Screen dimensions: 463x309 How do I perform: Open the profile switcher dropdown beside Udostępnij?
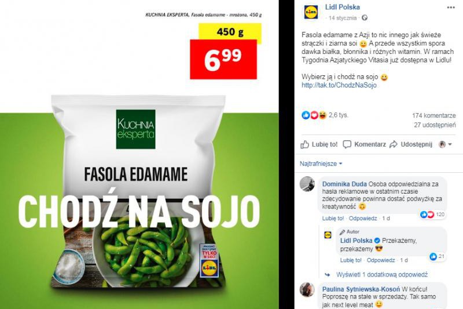pyautogui.click(x=446, y=144)
